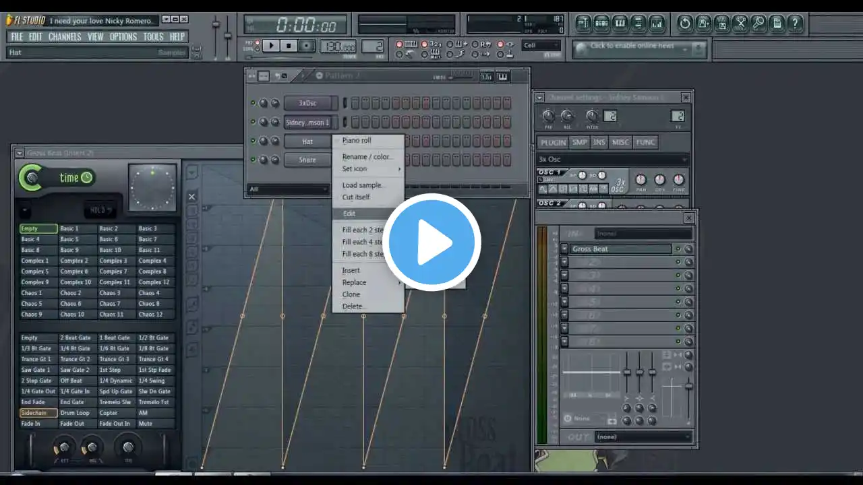Click the mixer track volume fader
The height and width of the screenshot is (485, 863).
pyautogui.click(x=688, y=385)
